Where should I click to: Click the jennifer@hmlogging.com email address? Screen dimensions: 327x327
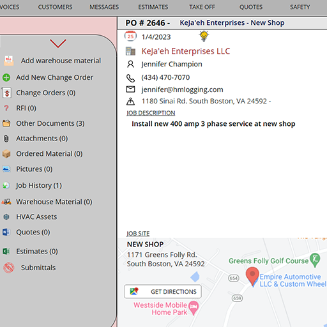(x=182, y=89)
